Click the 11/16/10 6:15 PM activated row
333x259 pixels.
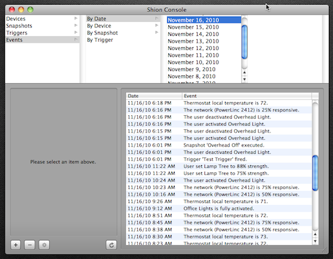219,138
